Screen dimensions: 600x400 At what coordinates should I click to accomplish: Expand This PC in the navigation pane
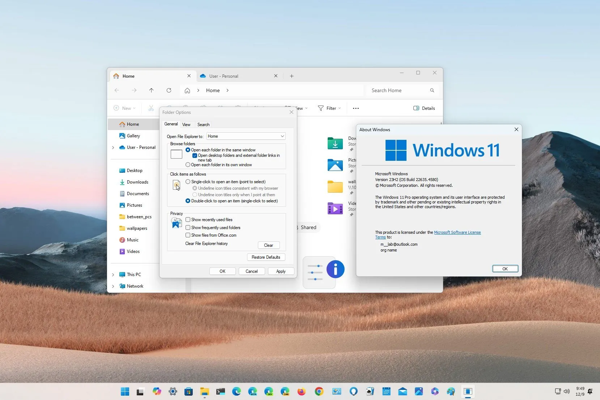[113, 275]
